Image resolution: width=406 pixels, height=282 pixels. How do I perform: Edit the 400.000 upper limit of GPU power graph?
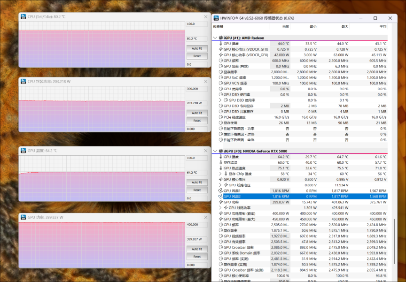tap(197, 225)
